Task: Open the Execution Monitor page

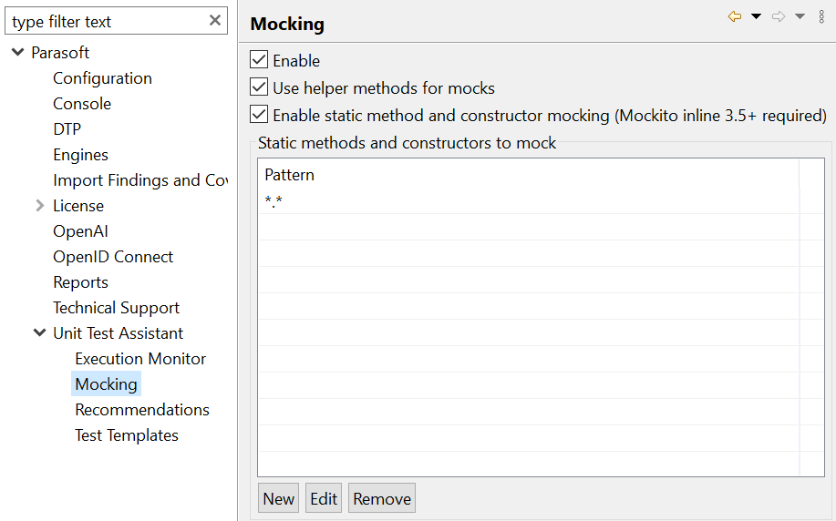Action: (140, 359)
